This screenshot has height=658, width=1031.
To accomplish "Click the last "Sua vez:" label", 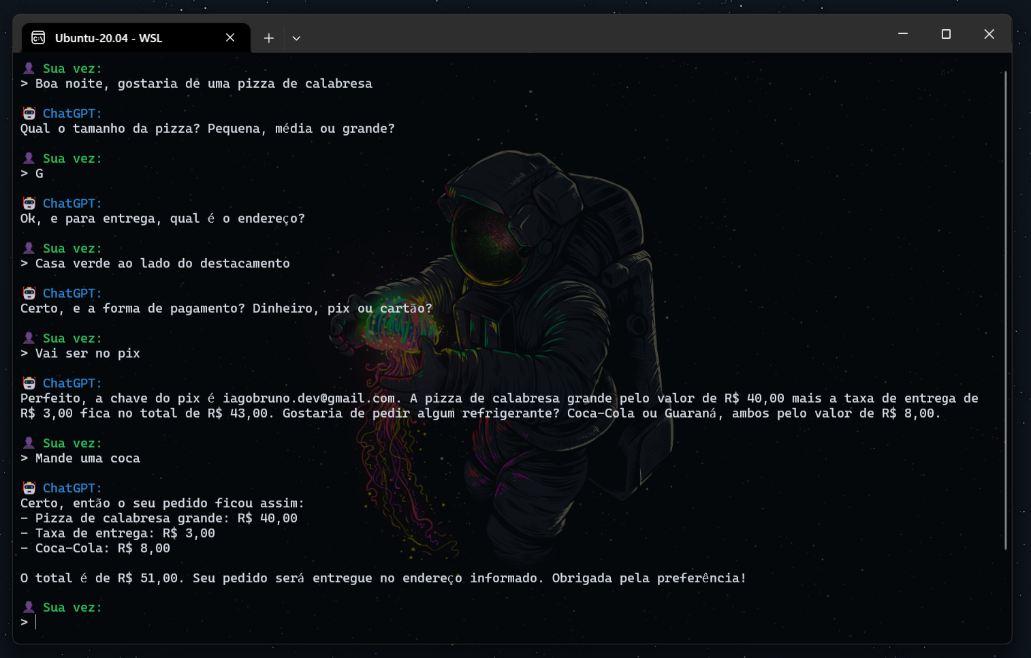I will coord(72,608).
